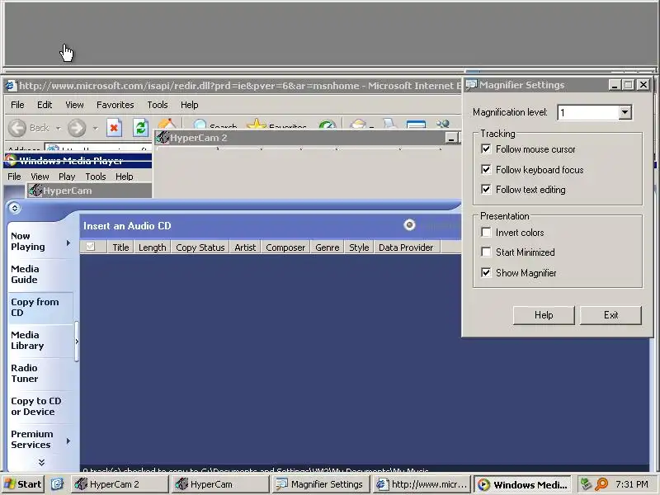Screen dimensions: 660x495
Task: Disable Follow text editing
Action: tap(486, 190)
